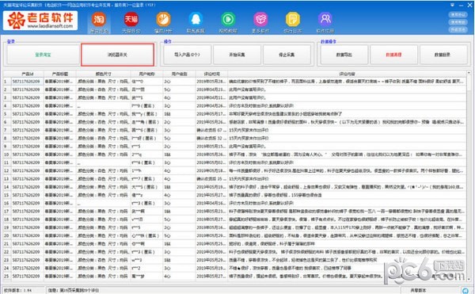475x294 pixels.
Task: Sort by the 评论内容 column header
Action: click(x=347, y=74)
